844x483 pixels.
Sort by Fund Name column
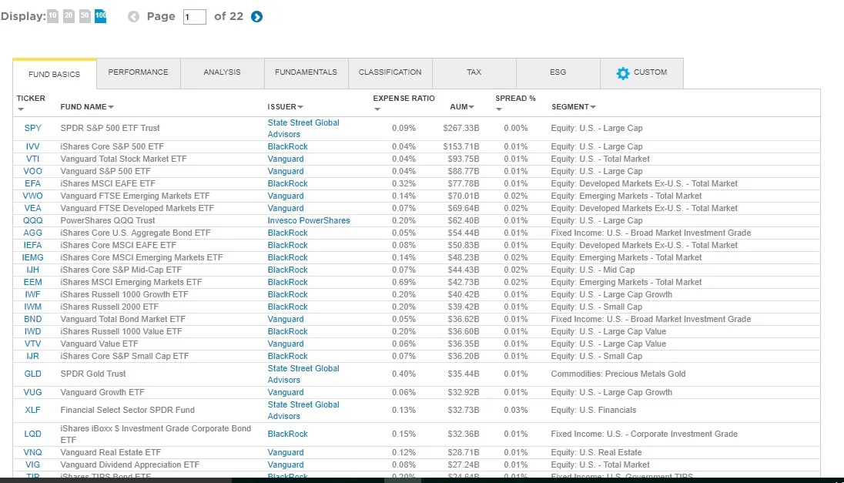pyautogui.click(x=87, y=106)
